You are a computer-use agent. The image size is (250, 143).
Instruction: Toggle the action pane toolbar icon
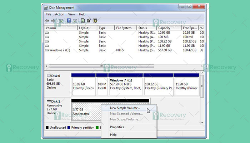point(75,21)
